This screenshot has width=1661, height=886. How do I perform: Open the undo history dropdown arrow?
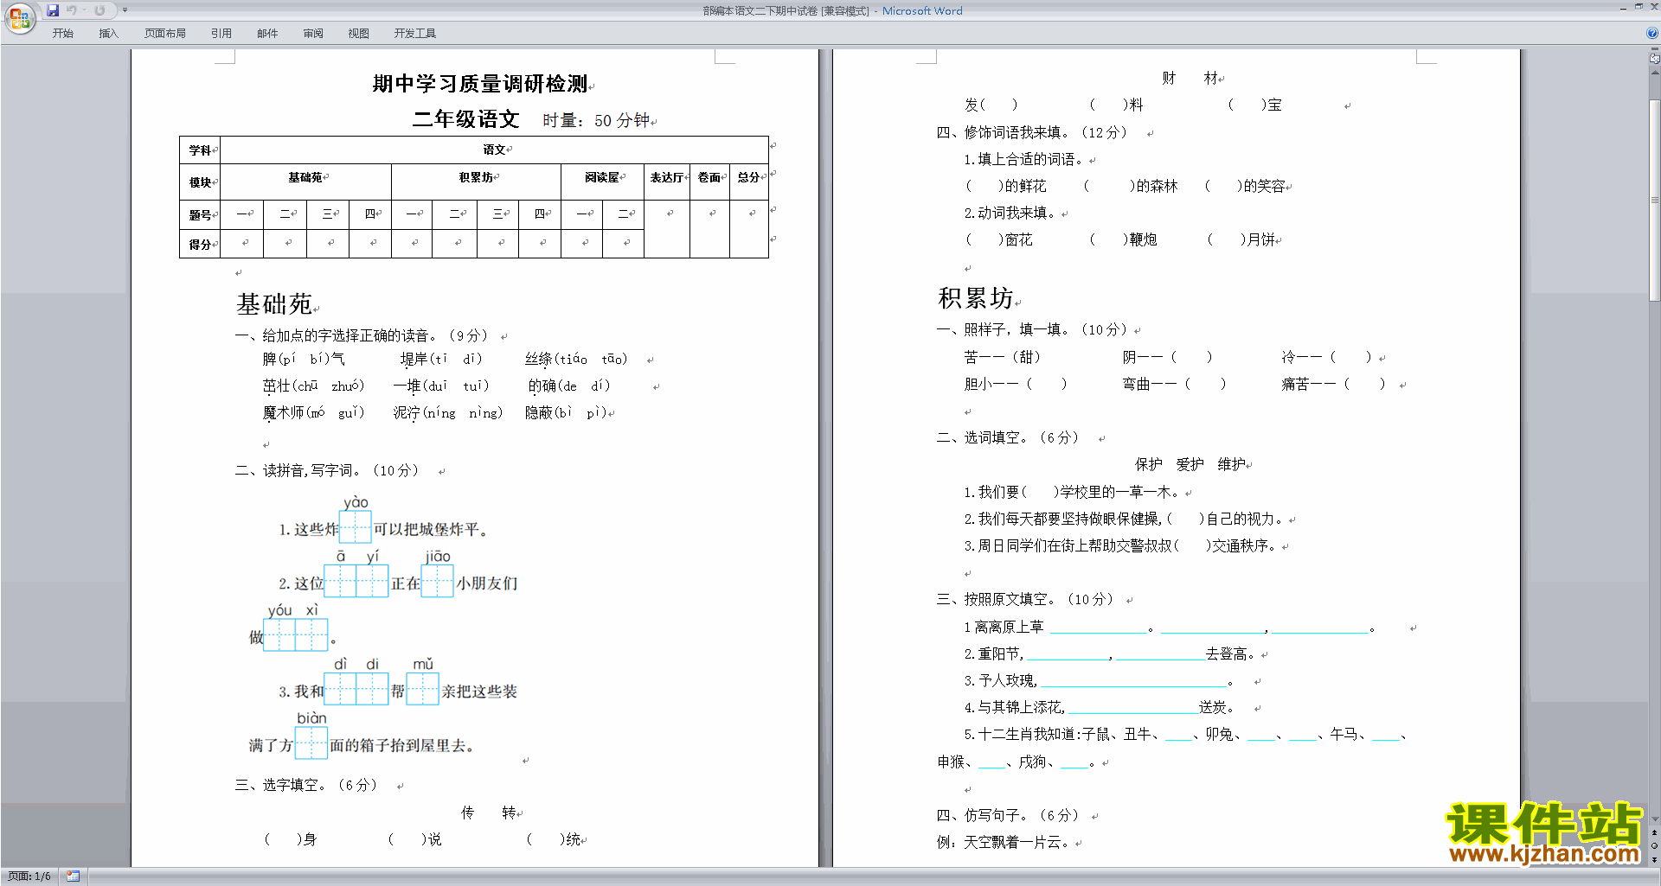[x=84, y=10]
